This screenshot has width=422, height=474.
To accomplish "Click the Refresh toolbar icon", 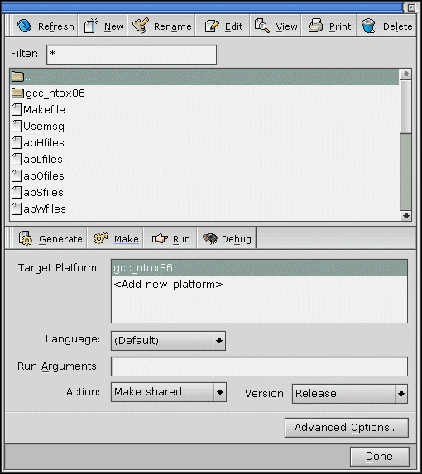I will pyautogui.click(x=25, y=26).
